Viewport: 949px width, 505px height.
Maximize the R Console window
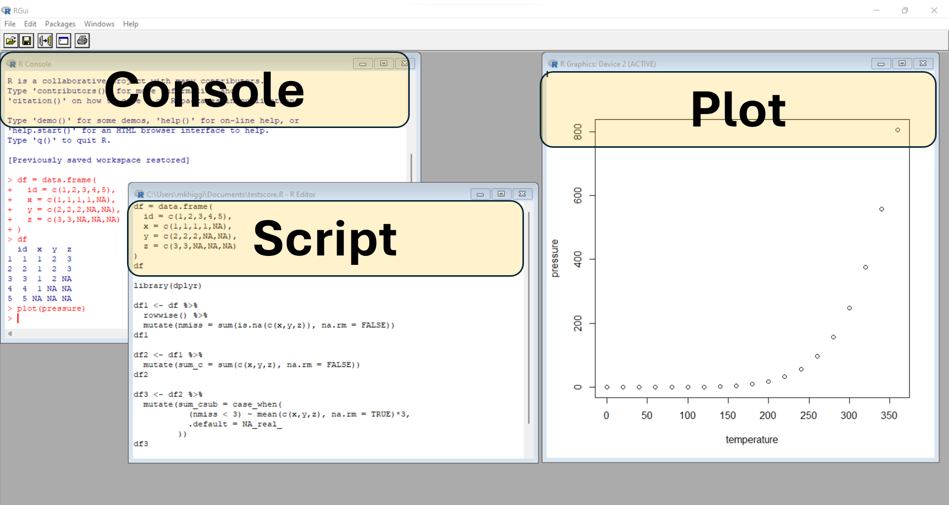point(384,64)
